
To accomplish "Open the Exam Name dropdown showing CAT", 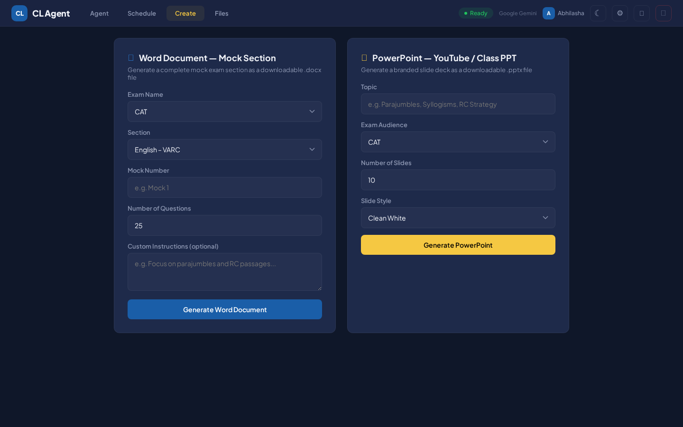I will pos(224,111).
